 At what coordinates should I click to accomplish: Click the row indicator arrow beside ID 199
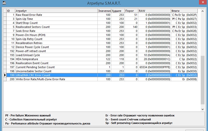5,75
